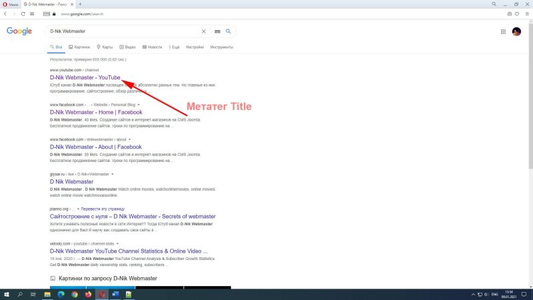Image resolution: width=533 pixels, height=300 pixels.
Task: Switch to the Новости tab
Action: (152, 47)
